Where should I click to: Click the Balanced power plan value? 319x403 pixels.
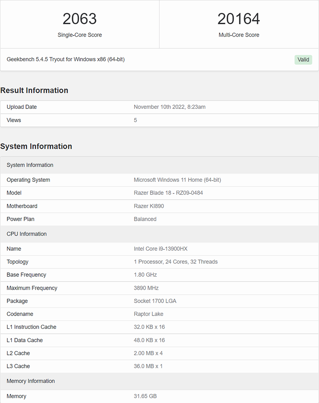(145, 219)
